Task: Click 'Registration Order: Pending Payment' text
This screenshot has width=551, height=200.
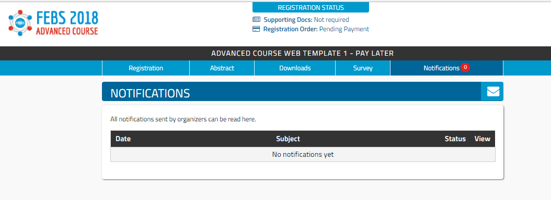Action: pyautogui.click(x=316, y=29)
